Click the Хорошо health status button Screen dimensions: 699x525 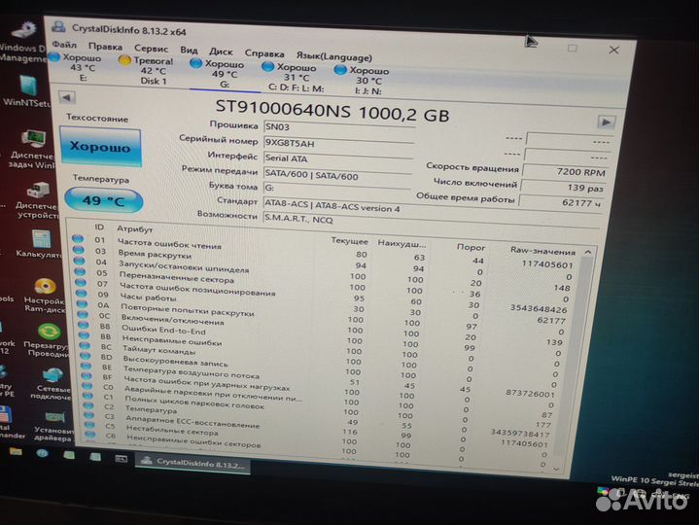(x=100, y=147)
